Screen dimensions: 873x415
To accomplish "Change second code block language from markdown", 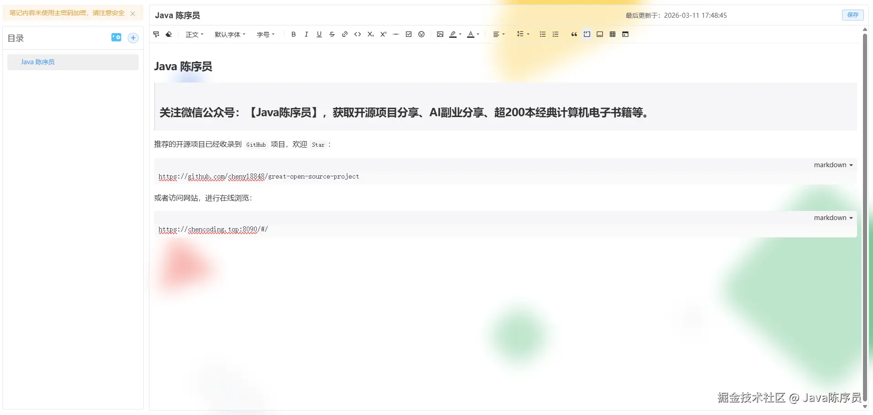I will [x=833, y=218].
